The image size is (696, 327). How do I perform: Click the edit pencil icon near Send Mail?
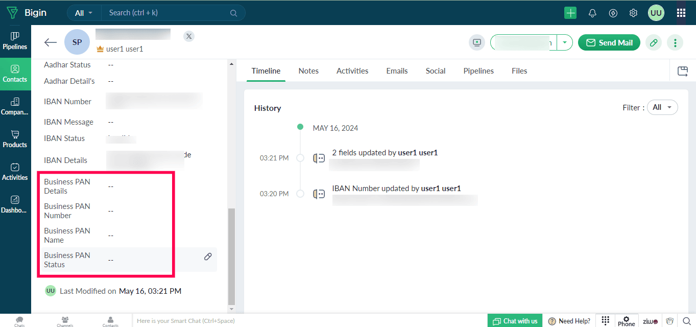click(654, 42)
